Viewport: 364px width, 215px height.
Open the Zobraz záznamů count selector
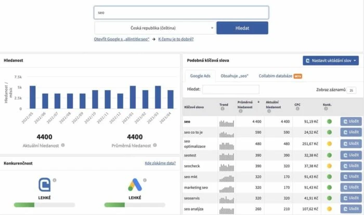[352, 90]
